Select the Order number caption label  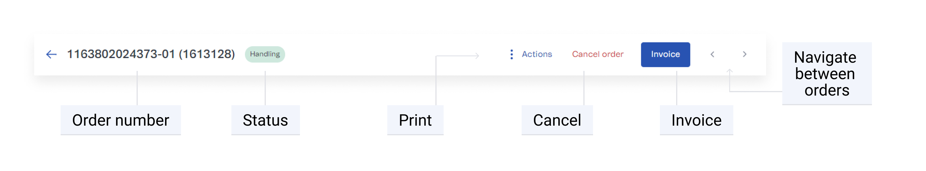(x=121, y=121)
